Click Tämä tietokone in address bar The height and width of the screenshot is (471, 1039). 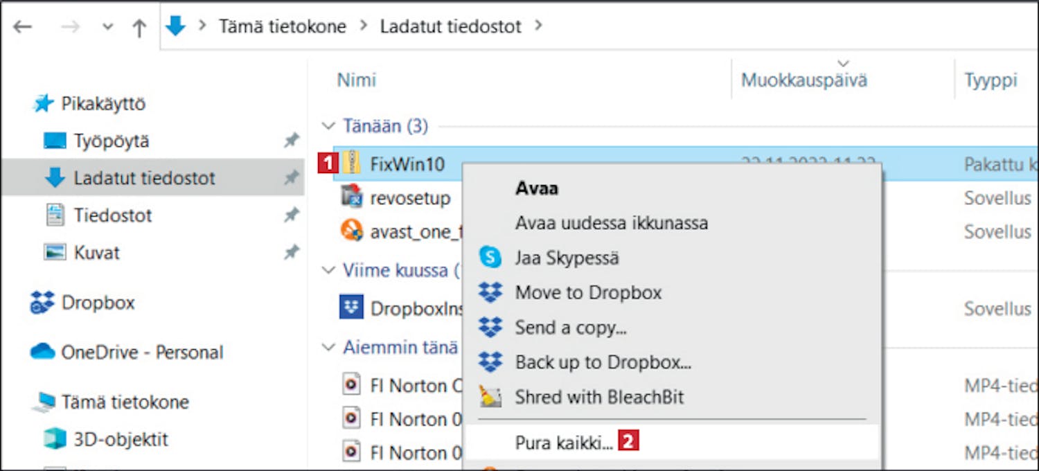tap(283, 27)
